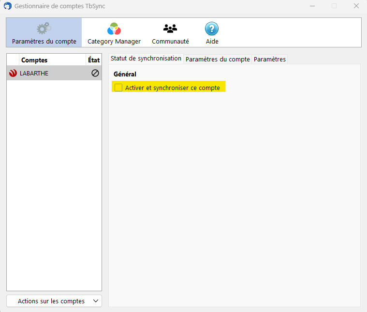Screen dimensions: 367x312
Task: Switch to the Statut de synchronisation tab
Action: tap(146, 59)
